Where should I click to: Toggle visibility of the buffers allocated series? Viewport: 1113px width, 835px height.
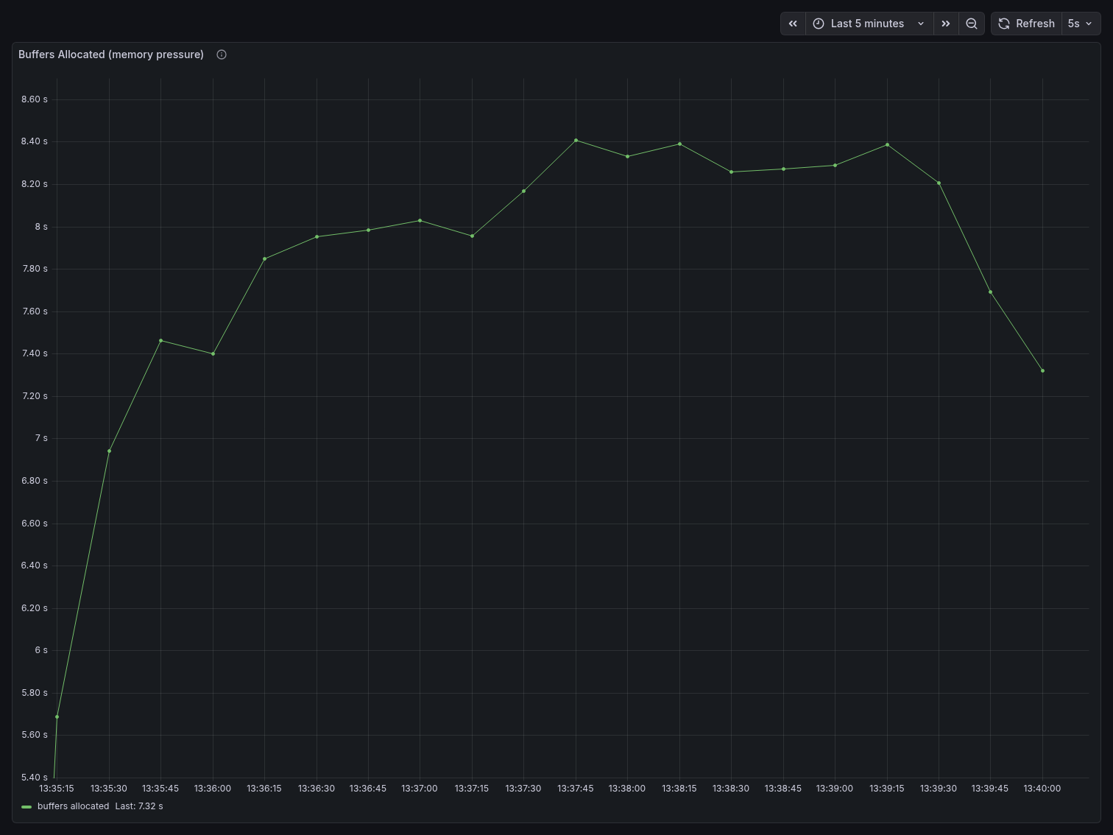click(74, 806)
